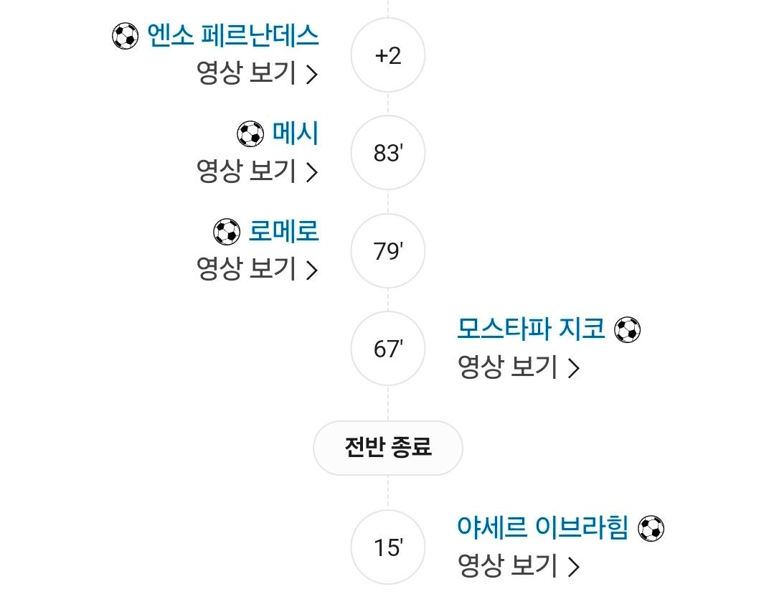The height and width of the screenshot is (607, 774).
Task: Open player link 메시
Action: (x=296, y=133)
